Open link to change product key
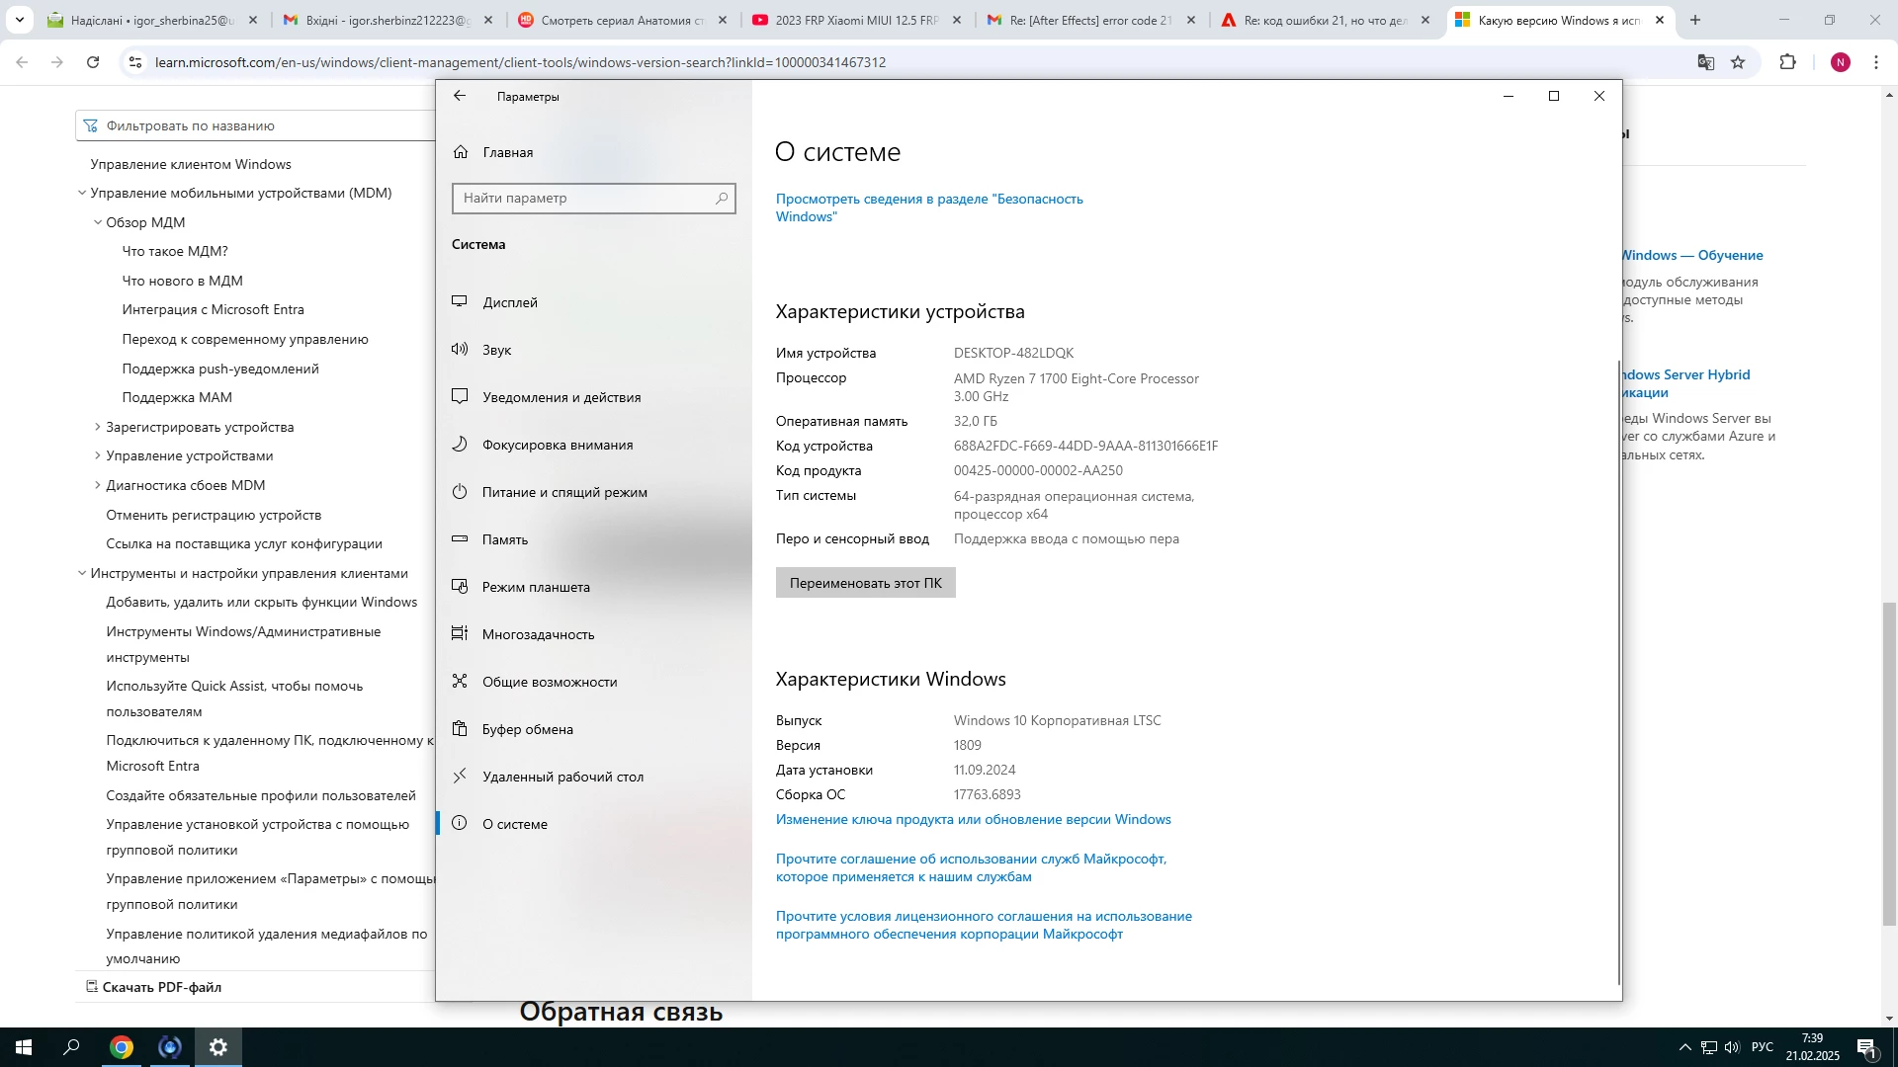This screenshot has height=1067, width=1898. (x=973, y=819)
